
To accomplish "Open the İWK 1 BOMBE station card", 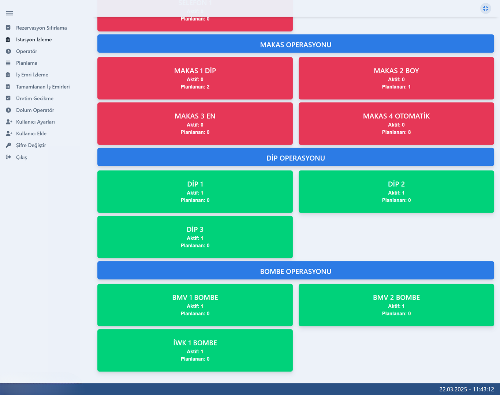I will 195,350.
